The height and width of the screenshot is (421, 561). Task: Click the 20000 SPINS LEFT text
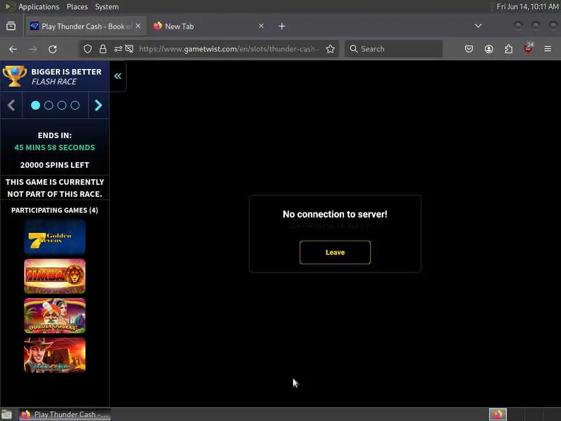point(55,165)
